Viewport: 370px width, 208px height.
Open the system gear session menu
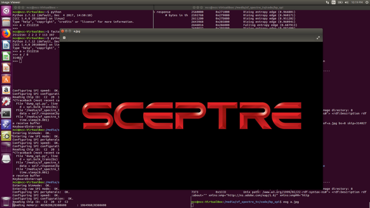(x=366, y=2)
